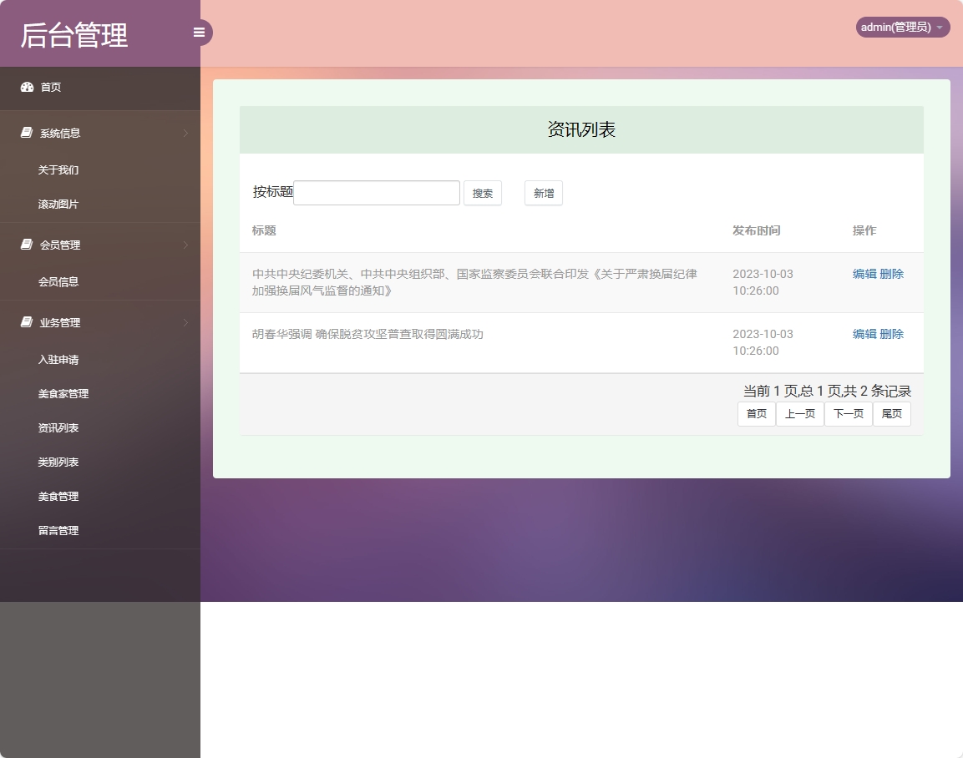Collapse the 业务管理 section chevron
Screen dimensions: 963x758
pos(185,322)
